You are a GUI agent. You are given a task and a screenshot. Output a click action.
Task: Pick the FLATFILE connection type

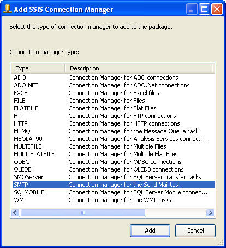[114, 108]
